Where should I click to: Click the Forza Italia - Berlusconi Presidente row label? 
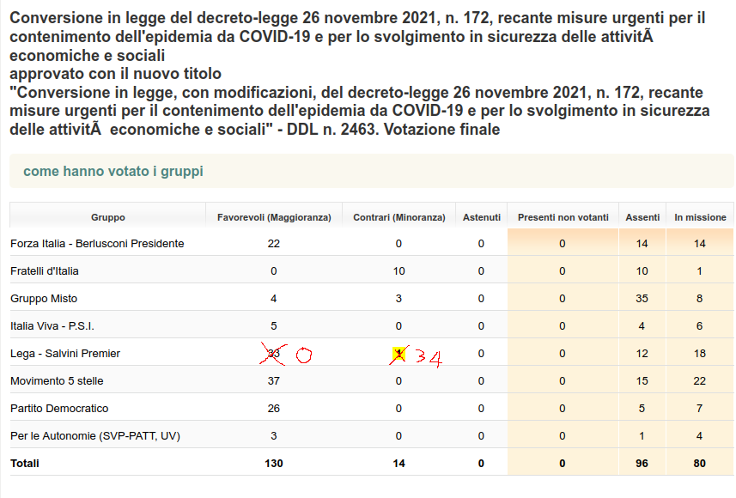(97, 244)
